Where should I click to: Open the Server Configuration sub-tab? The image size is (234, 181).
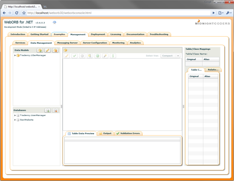95,43
